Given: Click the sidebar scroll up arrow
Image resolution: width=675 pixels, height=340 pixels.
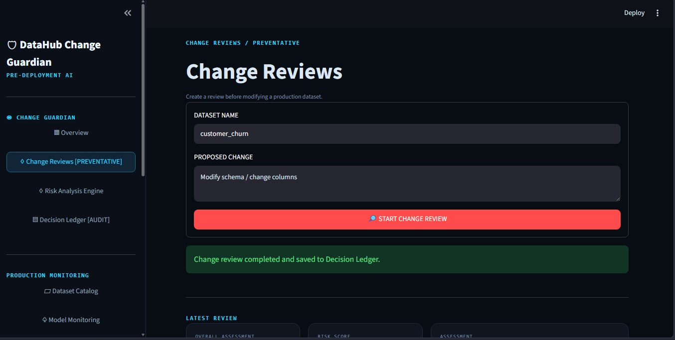Looking at the screenshot, I should pyautogui.click(x=144, y=2).
